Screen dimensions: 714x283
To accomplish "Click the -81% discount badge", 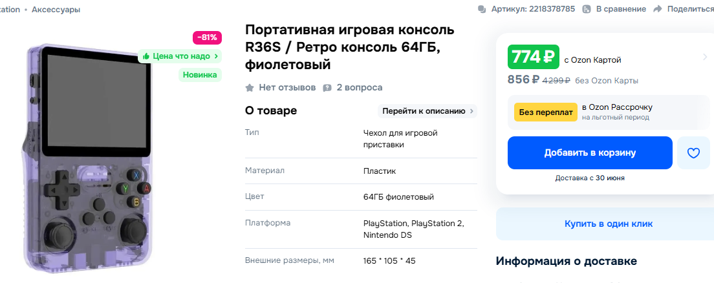I will pos(207,37).
